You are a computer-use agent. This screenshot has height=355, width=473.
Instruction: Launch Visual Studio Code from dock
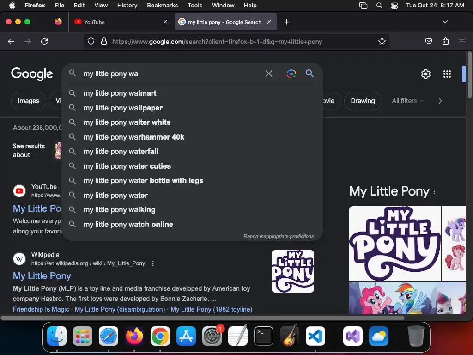(315, 336)
